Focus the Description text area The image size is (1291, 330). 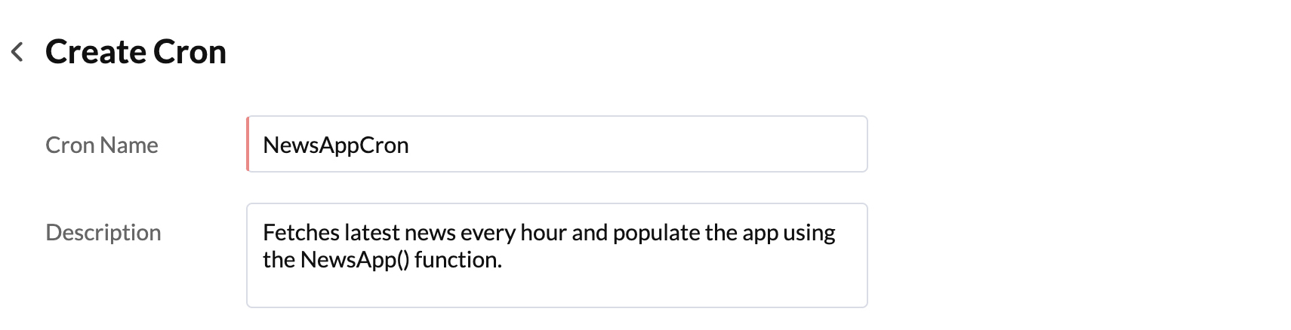[557, 255]
